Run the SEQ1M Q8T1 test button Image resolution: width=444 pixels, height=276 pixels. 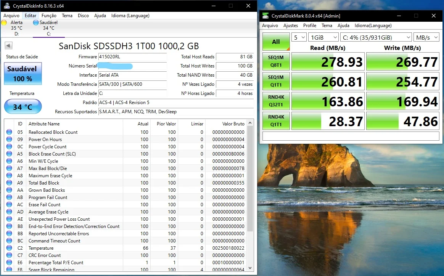tap(276, 61)
